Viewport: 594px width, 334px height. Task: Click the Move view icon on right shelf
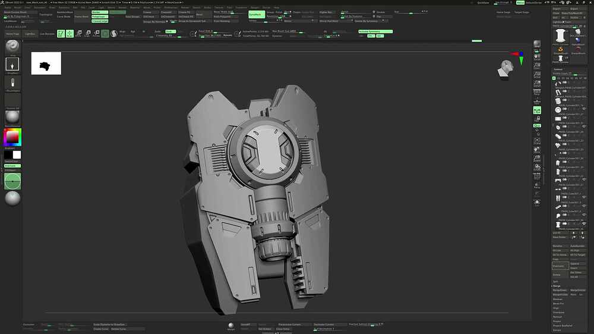(537, 150)
